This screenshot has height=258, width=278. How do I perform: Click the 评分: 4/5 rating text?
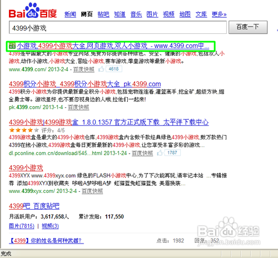click(x=53, y=130)
